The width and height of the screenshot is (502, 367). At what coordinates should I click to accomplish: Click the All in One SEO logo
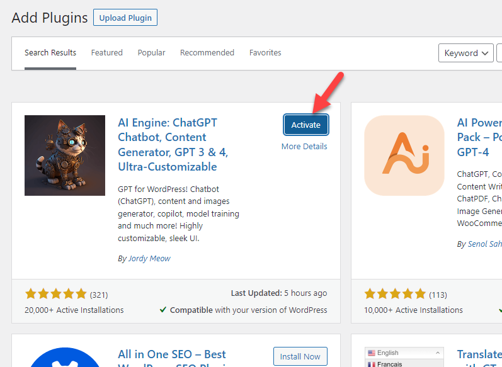[x=65, y=357]
